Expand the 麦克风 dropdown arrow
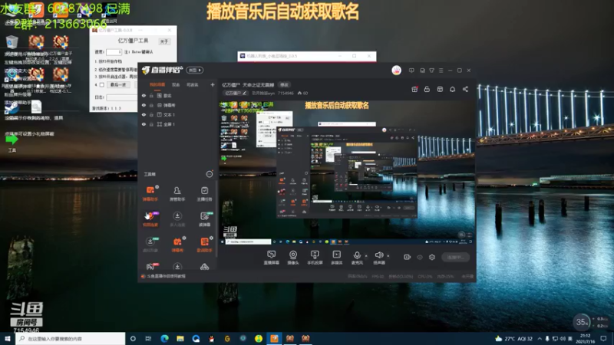Screen dimensions: 614x345 (x=366, y=256)
